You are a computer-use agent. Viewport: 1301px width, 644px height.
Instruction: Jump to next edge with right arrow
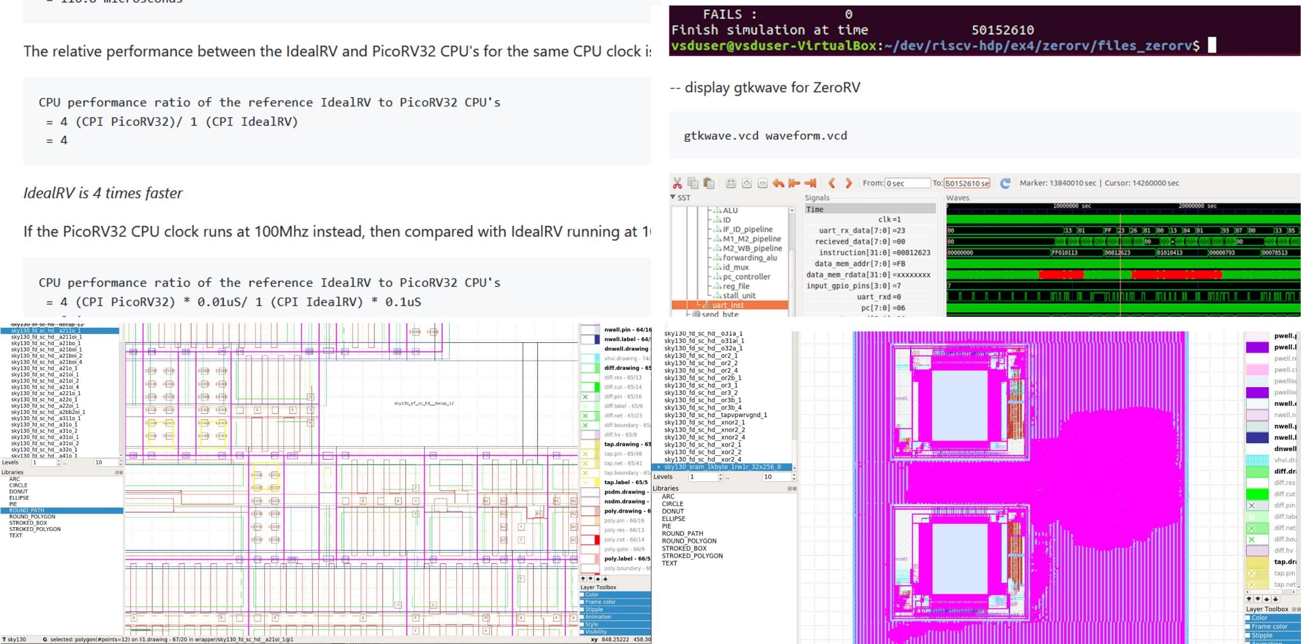point(848,183)
